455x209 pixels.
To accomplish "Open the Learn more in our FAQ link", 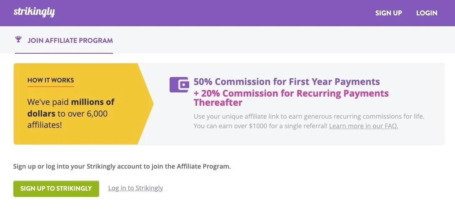I will 363,126.
